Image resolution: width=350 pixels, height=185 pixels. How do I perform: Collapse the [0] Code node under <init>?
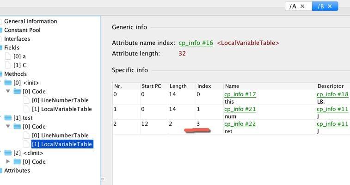coord(8,92)
